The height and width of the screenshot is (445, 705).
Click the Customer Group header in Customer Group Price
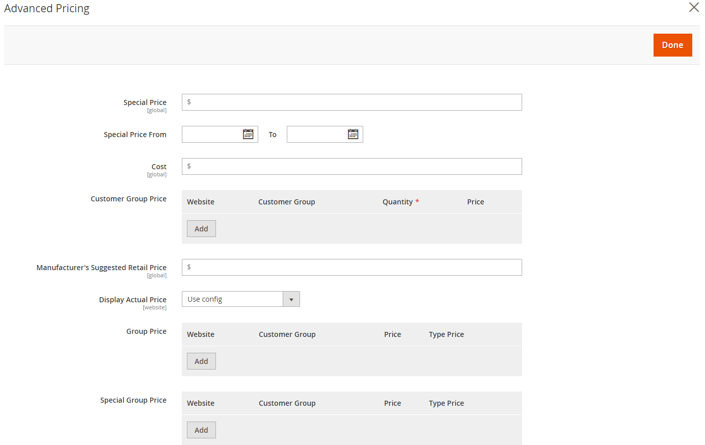(x=287, y=202)
